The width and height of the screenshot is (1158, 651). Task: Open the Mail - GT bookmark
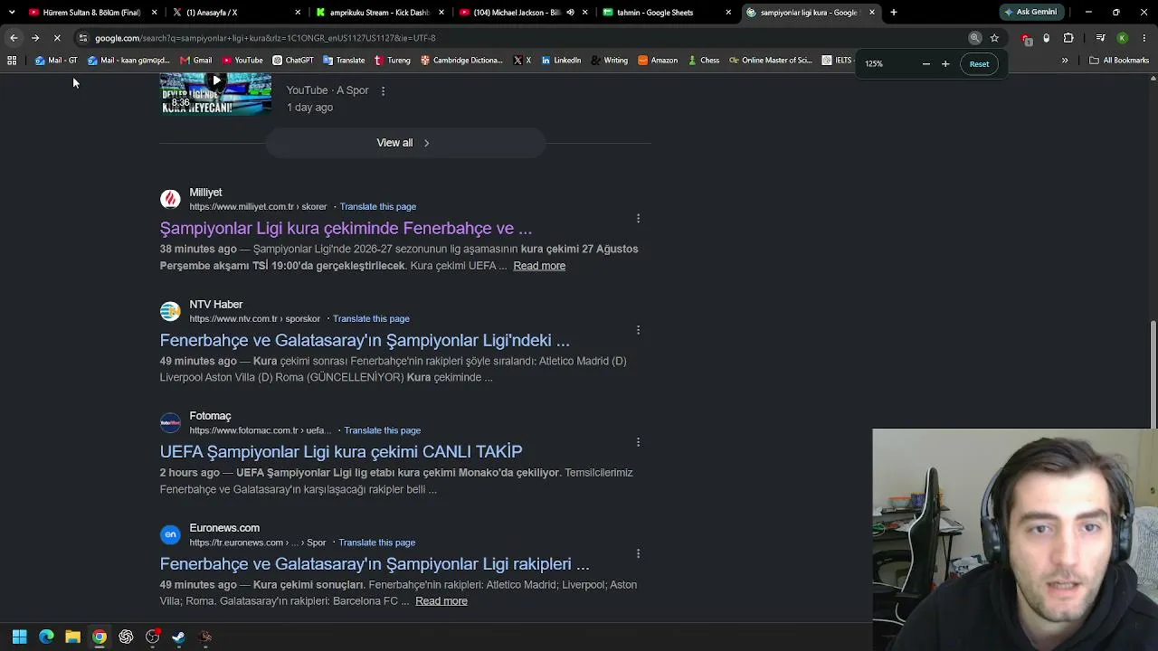[x=56, y=61]
